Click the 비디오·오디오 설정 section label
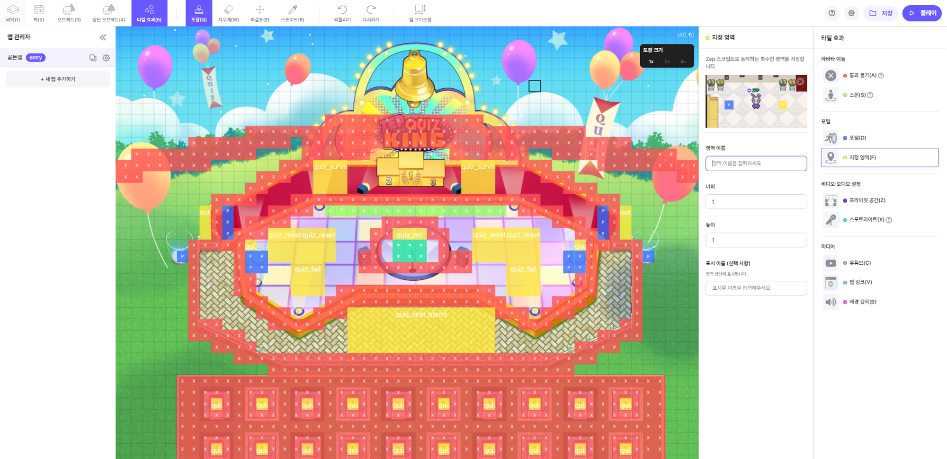Viewport: 947px width, 459px height. click(x=841, y=184)
